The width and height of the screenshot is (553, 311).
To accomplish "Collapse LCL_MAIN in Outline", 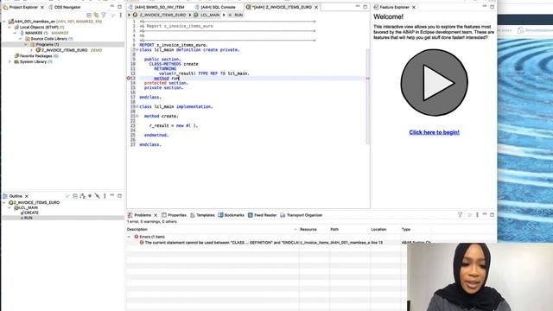I will (10, 208).
